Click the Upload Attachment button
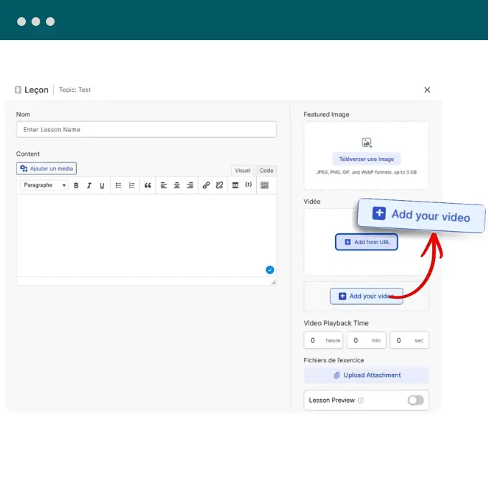488x488 pixels. point(366,375)
